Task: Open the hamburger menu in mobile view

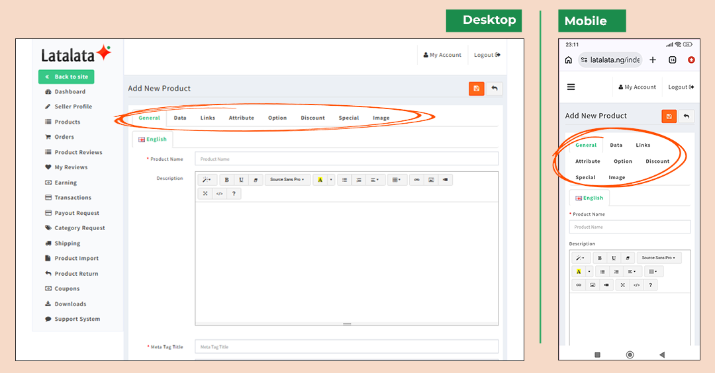Action: [x=571, y=87]
